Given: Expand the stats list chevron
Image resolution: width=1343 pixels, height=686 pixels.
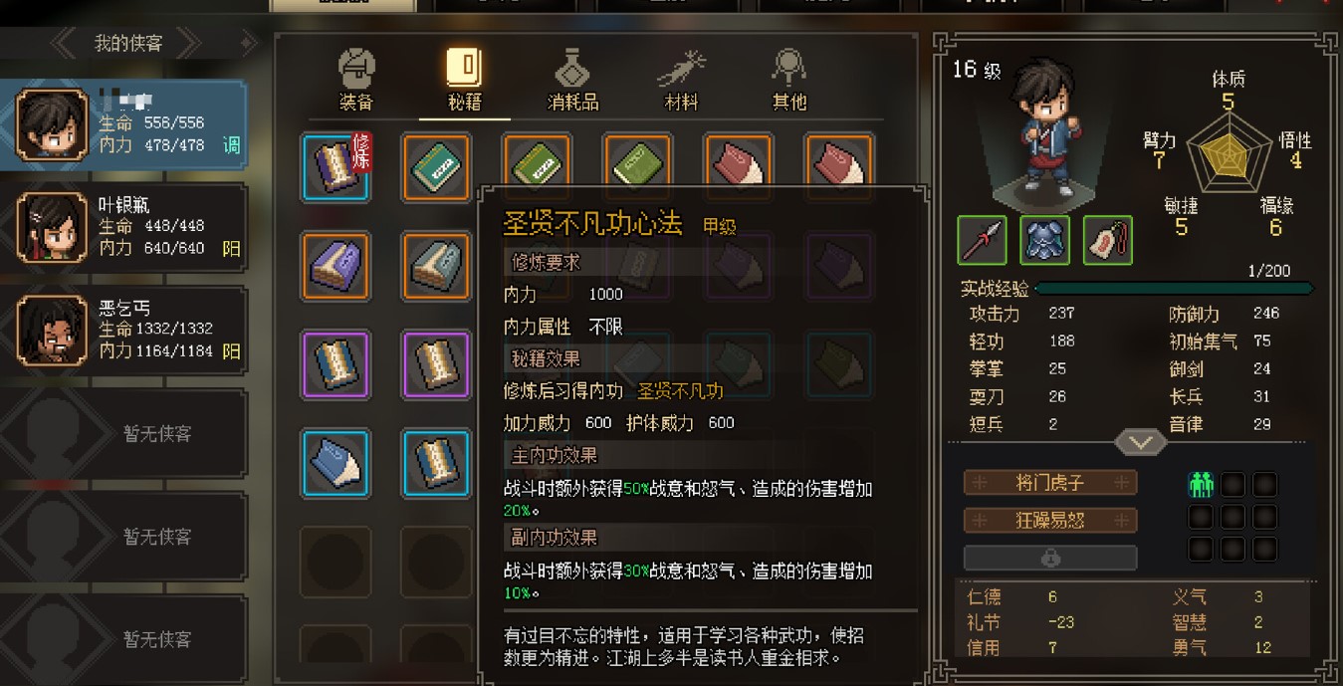Looking at the screenshot, I should [1140, 442].
